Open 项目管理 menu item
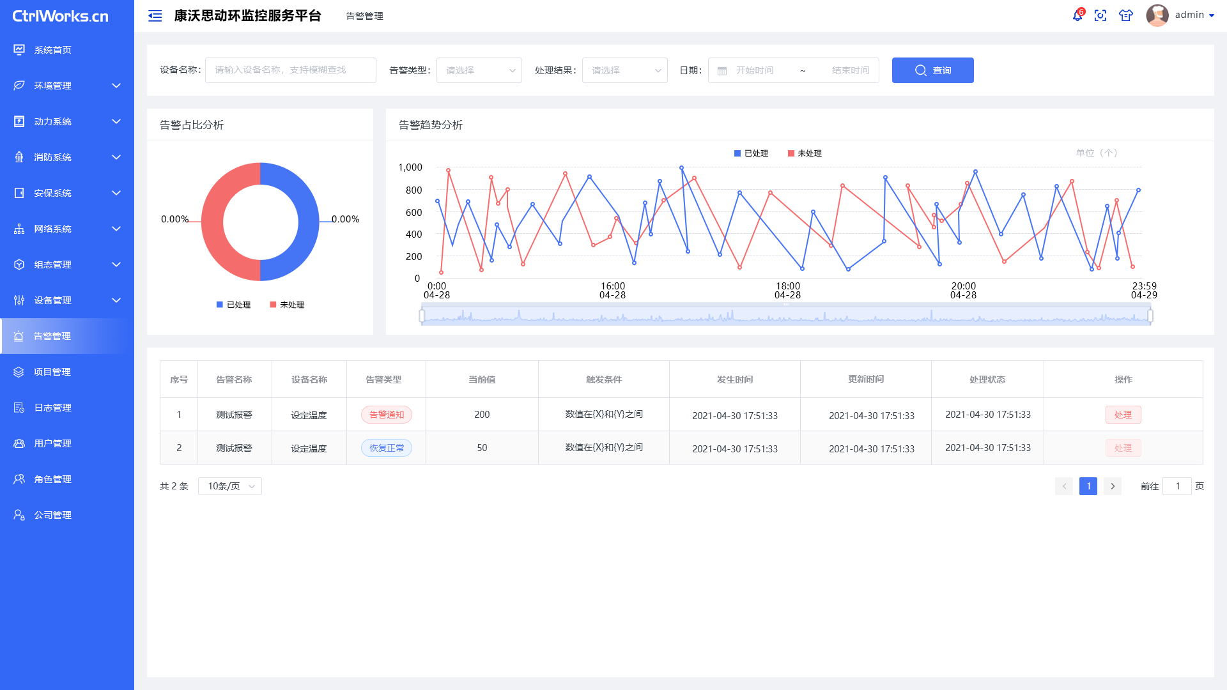 click(67, 372)
